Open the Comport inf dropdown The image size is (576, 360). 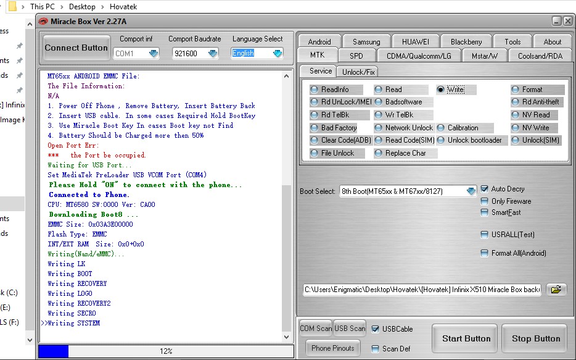click(x=154, y=54)
